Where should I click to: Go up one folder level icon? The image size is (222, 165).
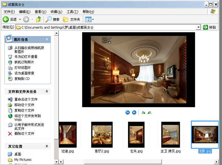tap(38, 19)
